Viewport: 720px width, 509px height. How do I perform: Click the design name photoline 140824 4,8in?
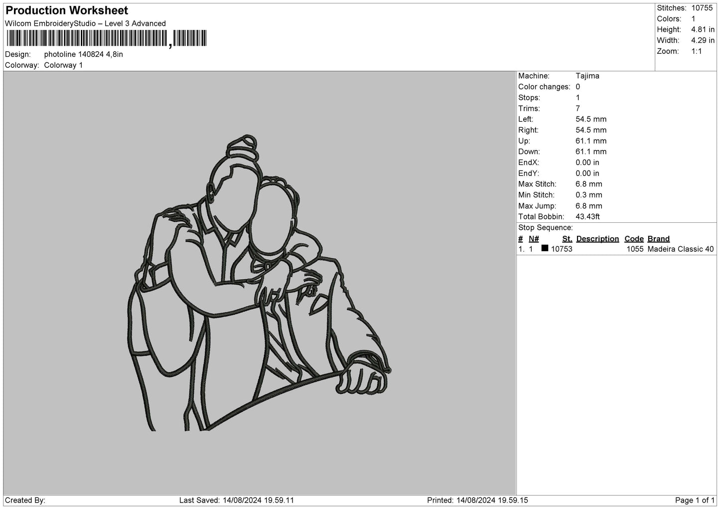84,54
